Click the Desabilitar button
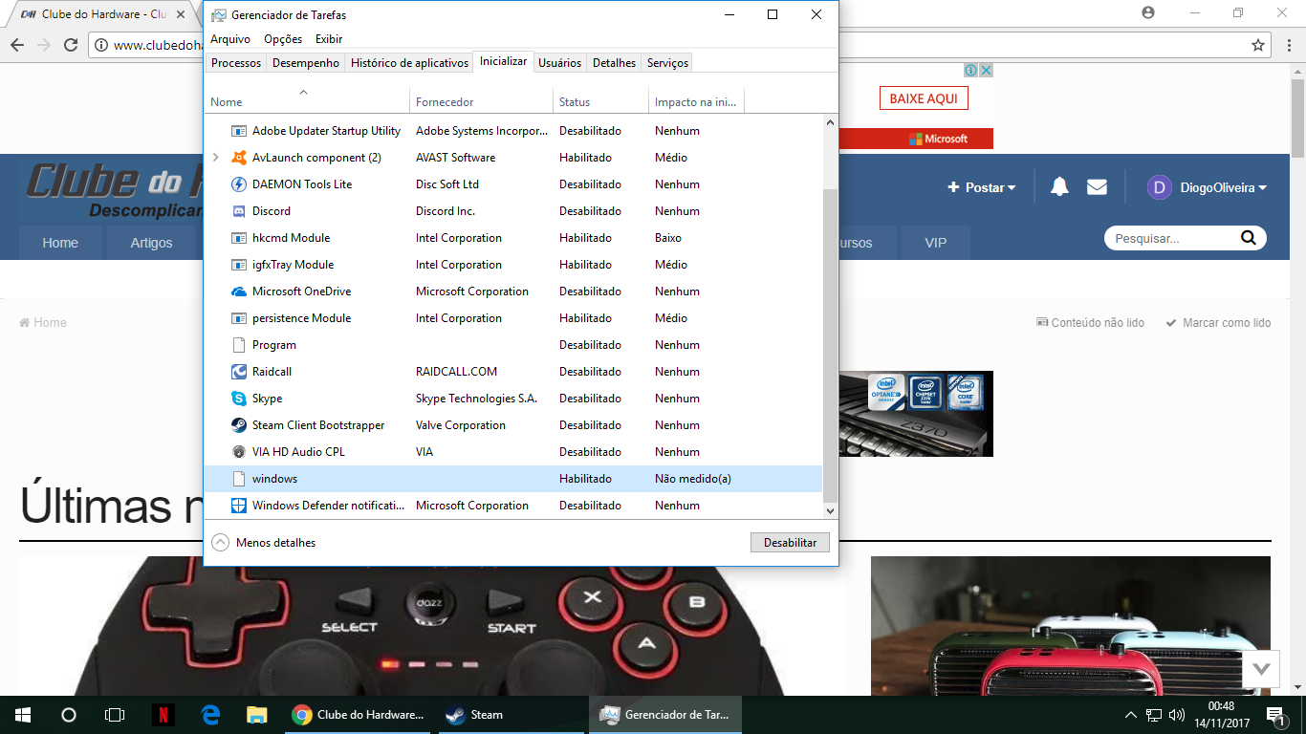Screen dimensions: 1306x734 tap(790, 543)
